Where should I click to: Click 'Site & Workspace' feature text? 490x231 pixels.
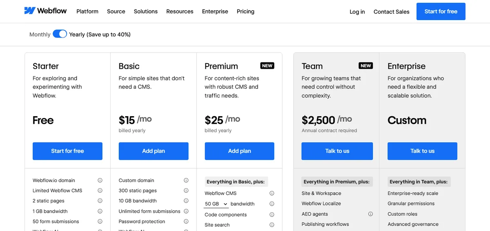[321, 193]
